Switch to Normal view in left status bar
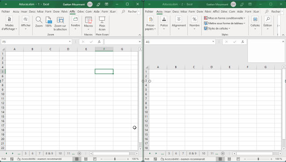The image size is (286, 162). 77,159
